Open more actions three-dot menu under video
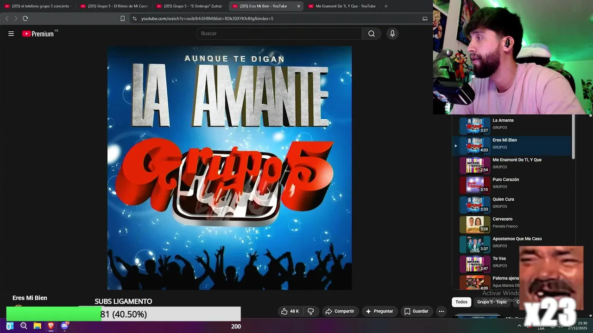Viewport: 593px width, 333px height. [441, 311]
